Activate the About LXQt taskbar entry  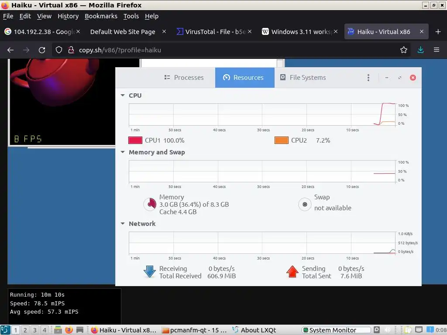(x=255, y=330)
